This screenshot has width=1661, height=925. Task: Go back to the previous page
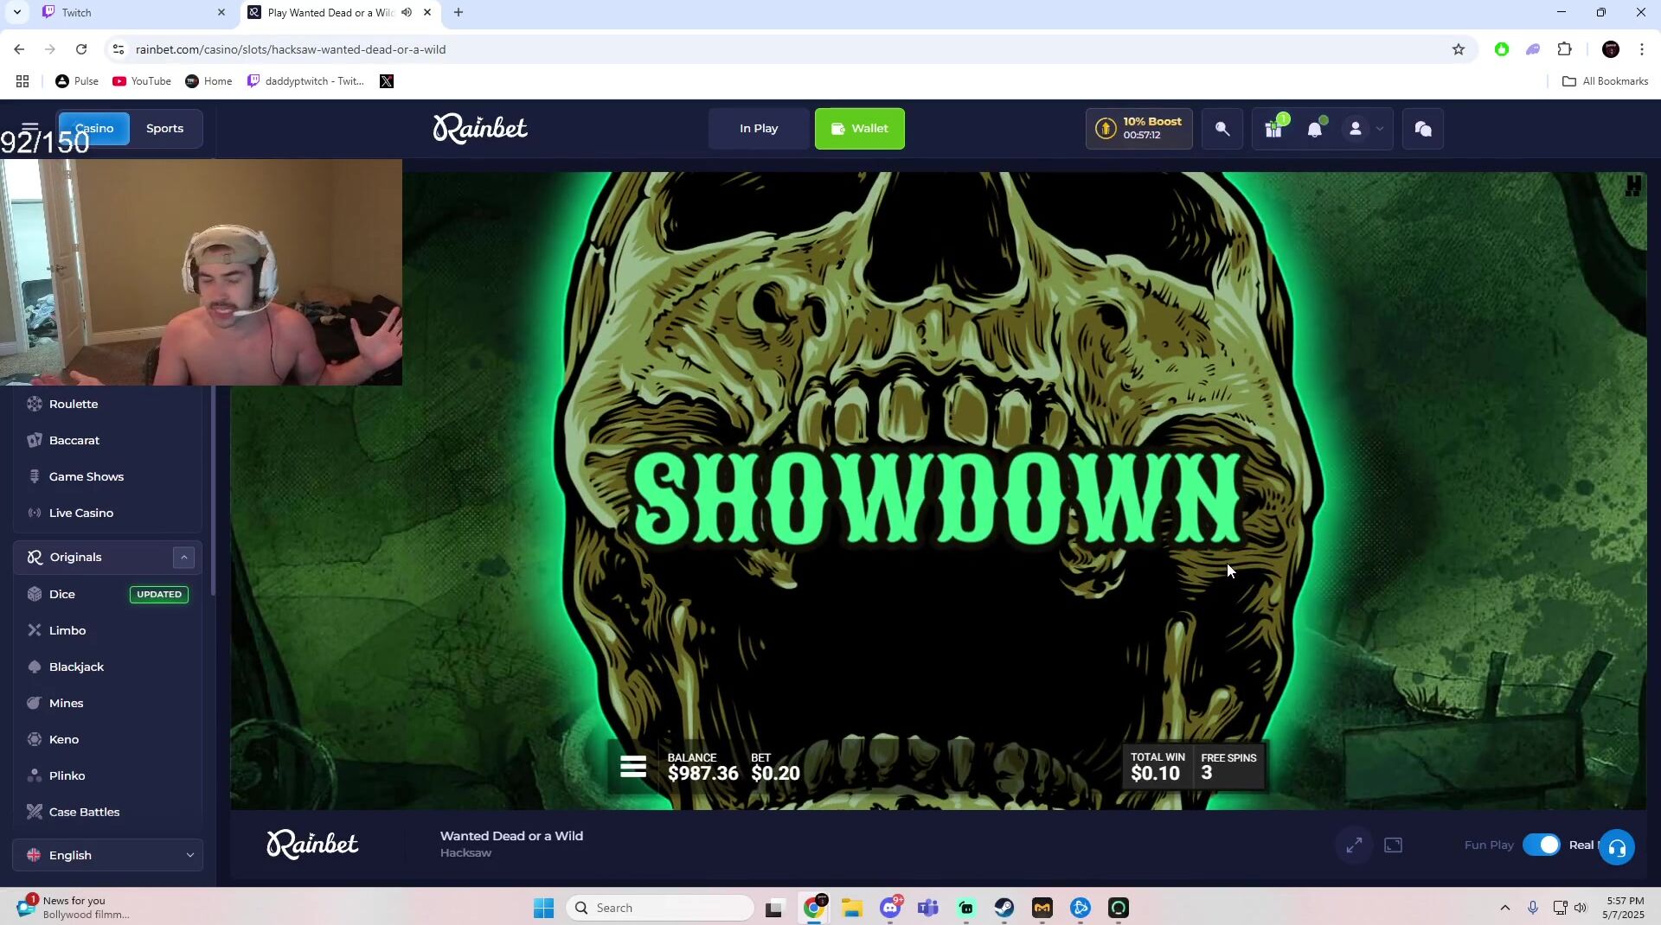click(x=19, y=49)
